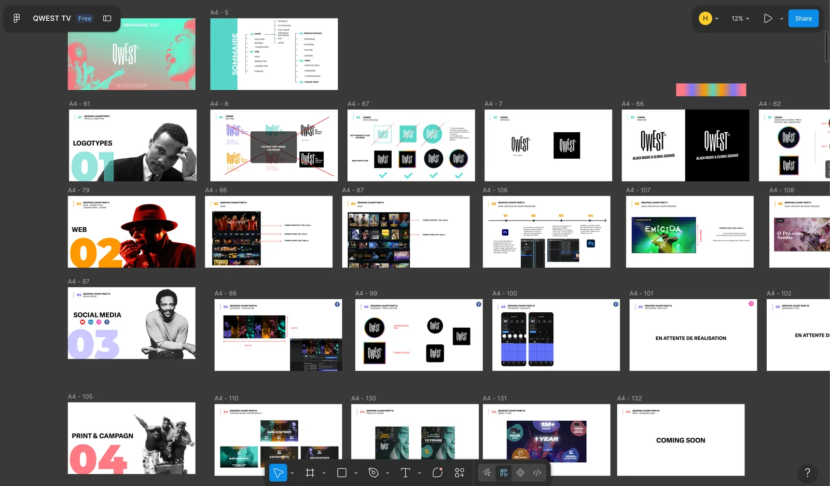Select the LOGOTYPES 01 frame

[x=132, y=145]
